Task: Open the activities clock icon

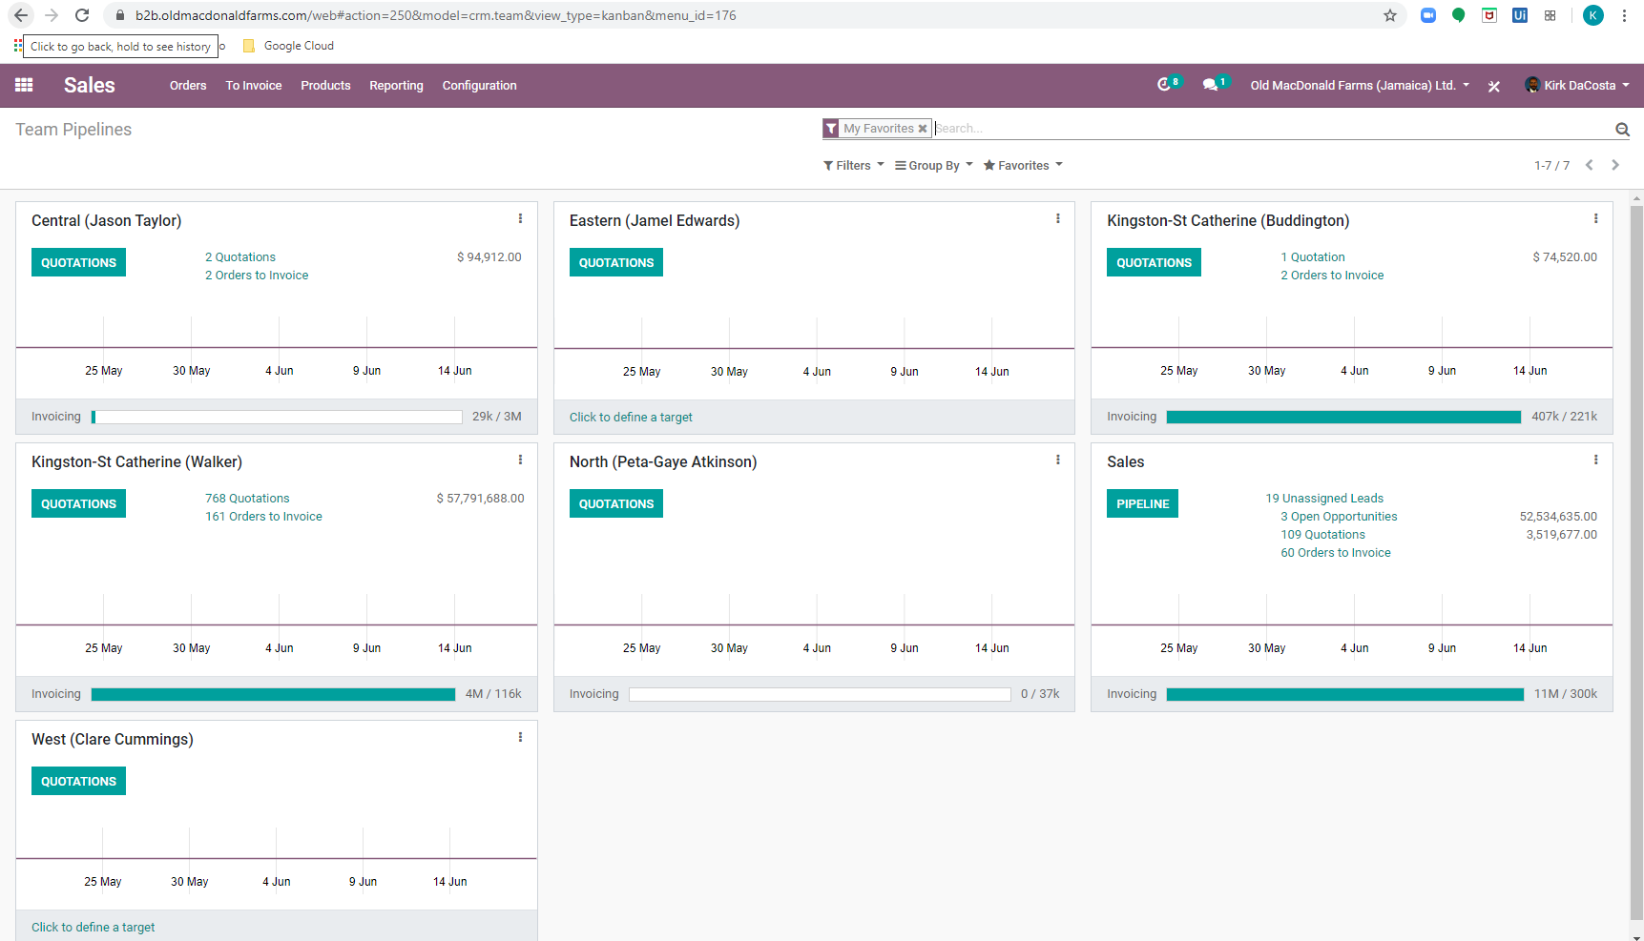Action: 1164,85
